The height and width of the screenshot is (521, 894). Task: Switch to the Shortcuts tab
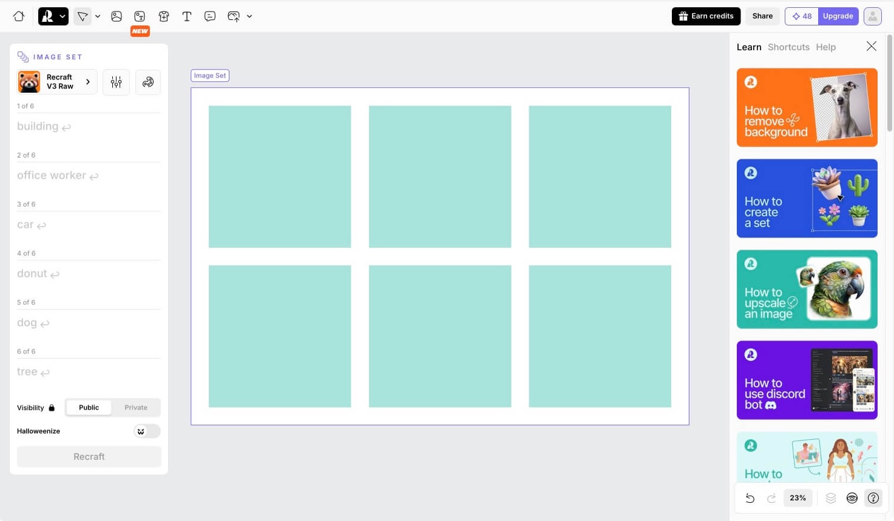point(788,47)
